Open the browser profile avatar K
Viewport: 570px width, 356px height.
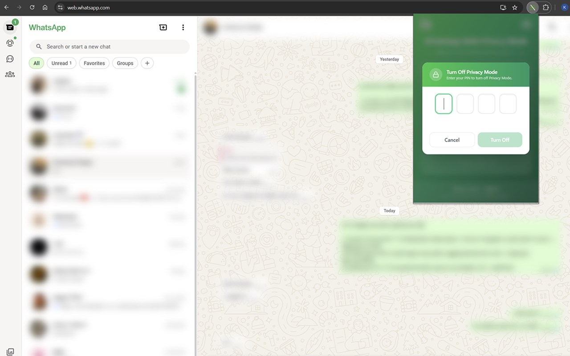[x=564, y=8]
